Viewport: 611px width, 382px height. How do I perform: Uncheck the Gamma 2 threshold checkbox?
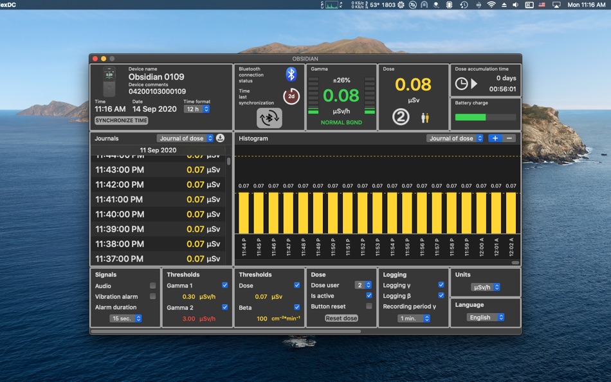coord(224,307)
